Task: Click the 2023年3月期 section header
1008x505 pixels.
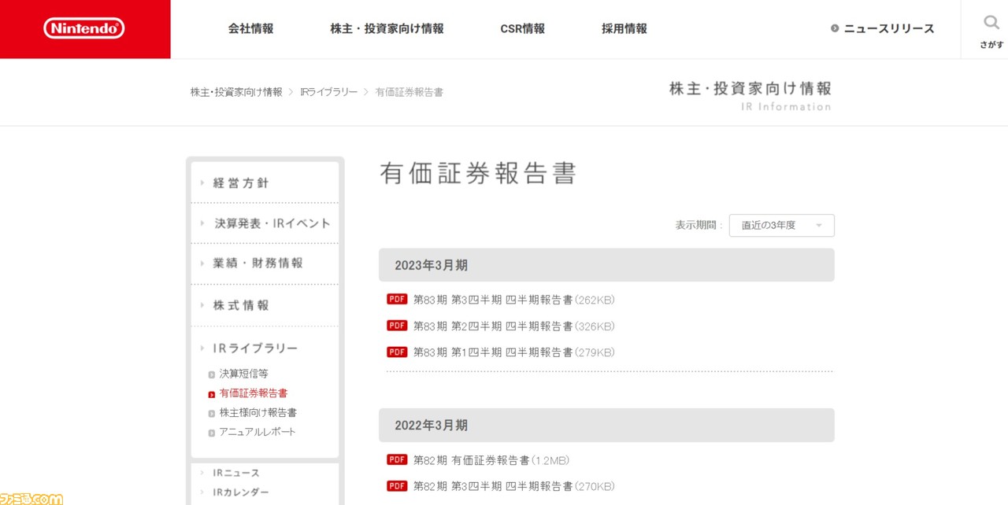Action: click(606, 265)
